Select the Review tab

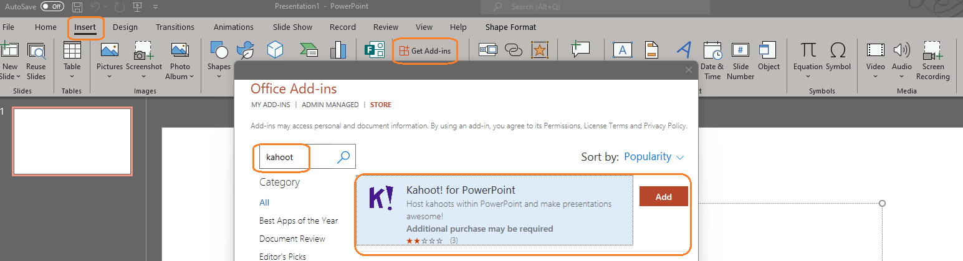point(386,27)
